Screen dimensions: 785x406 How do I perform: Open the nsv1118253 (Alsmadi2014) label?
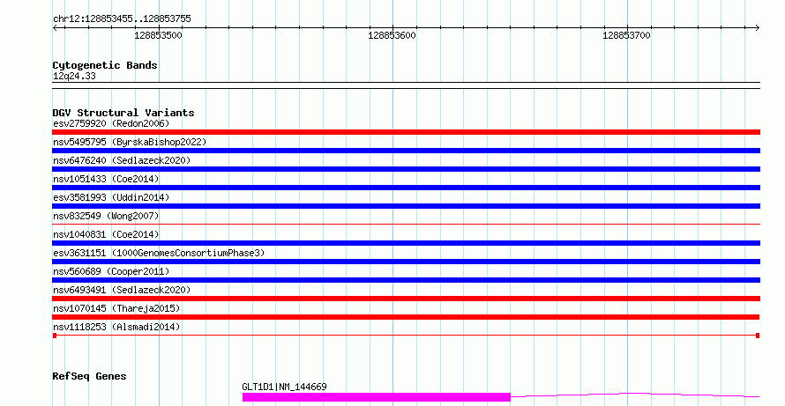pos(116,327)
